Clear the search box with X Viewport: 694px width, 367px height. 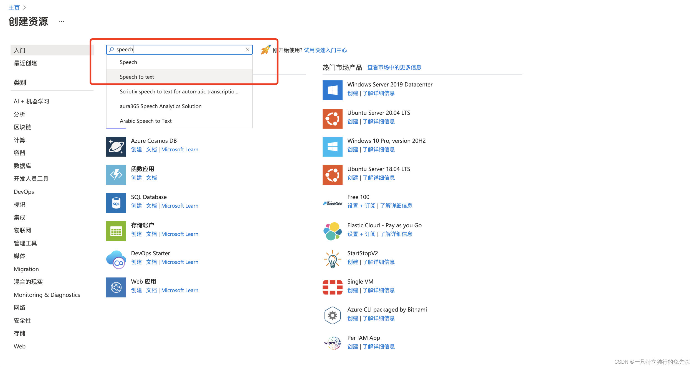247,50
